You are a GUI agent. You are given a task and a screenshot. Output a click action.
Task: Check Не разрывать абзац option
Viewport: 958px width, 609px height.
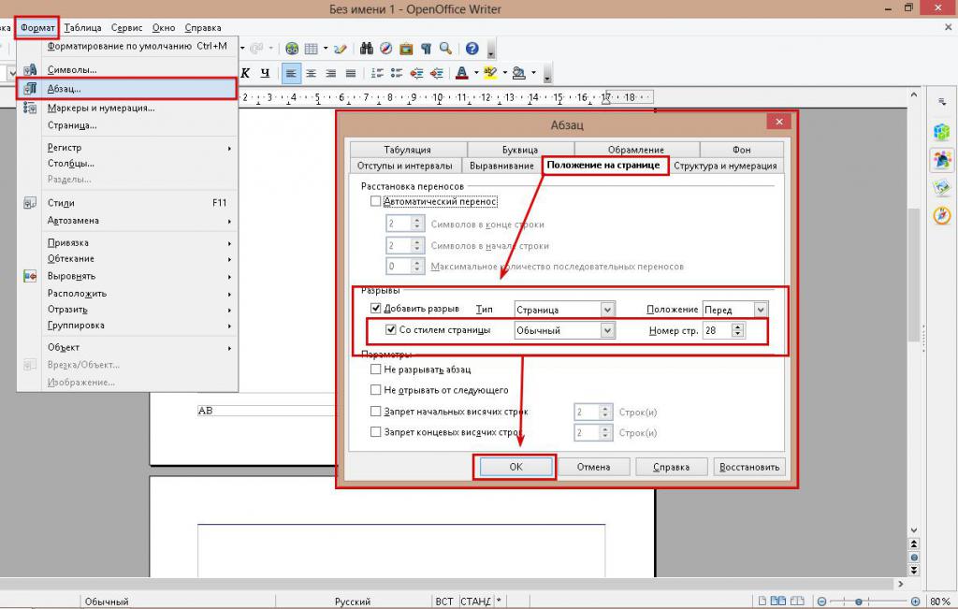point(376,369)
